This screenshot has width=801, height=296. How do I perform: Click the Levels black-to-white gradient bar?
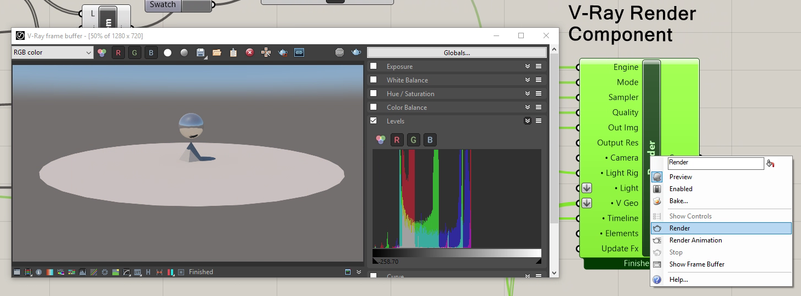457,253
